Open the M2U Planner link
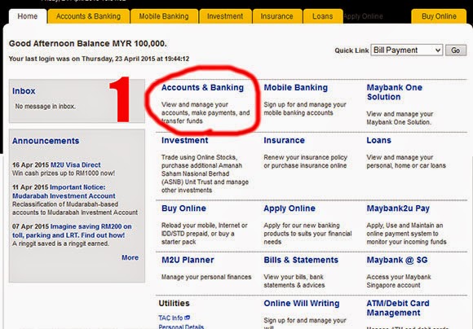Image resolution: width=473 pixels, height=329 pixels. pyautogui.click(x=188, y=260)
